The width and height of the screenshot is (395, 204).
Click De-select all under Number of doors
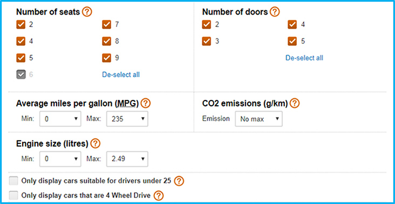click(x=304, y=58)
